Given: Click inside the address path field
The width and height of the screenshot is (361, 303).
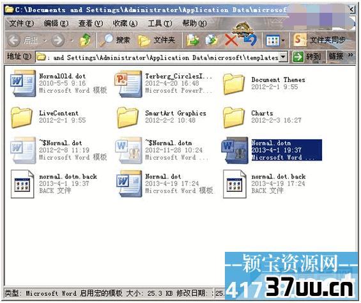Looking at the screenshot, I should pos(162,57).
